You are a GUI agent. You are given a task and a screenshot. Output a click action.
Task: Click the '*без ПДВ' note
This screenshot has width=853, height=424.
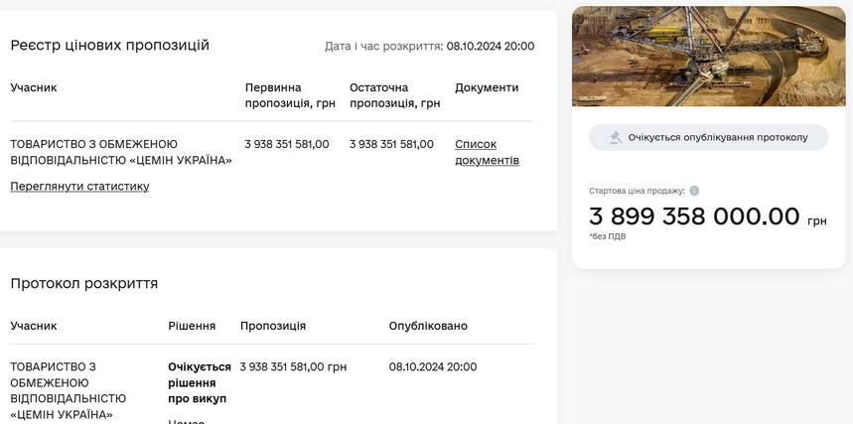click(607, 236)
